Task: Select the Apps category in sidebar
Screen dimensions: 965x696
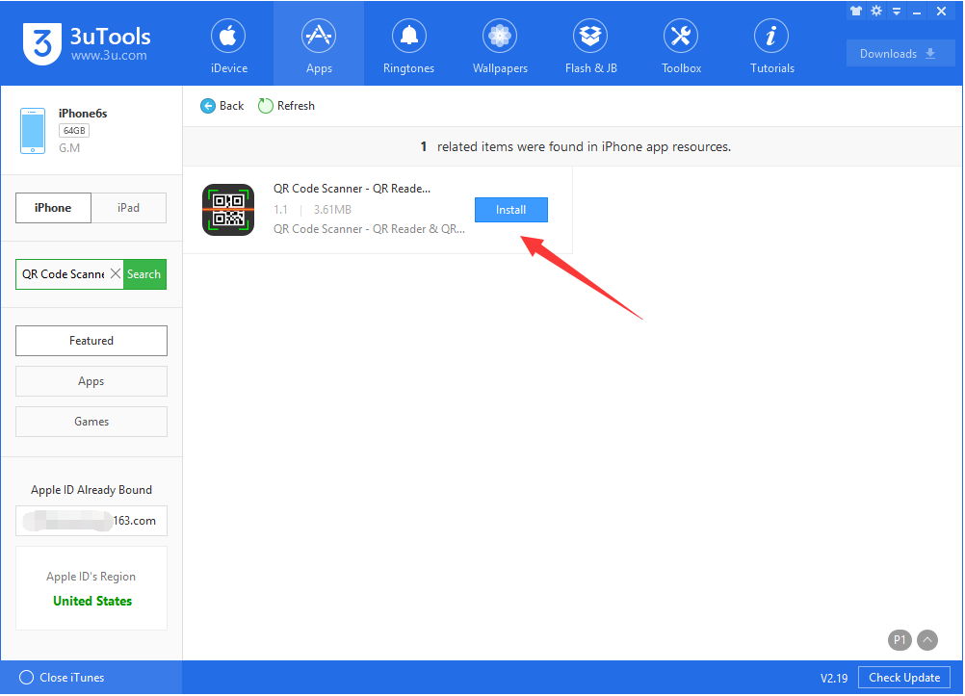Action: pos(91,381)
